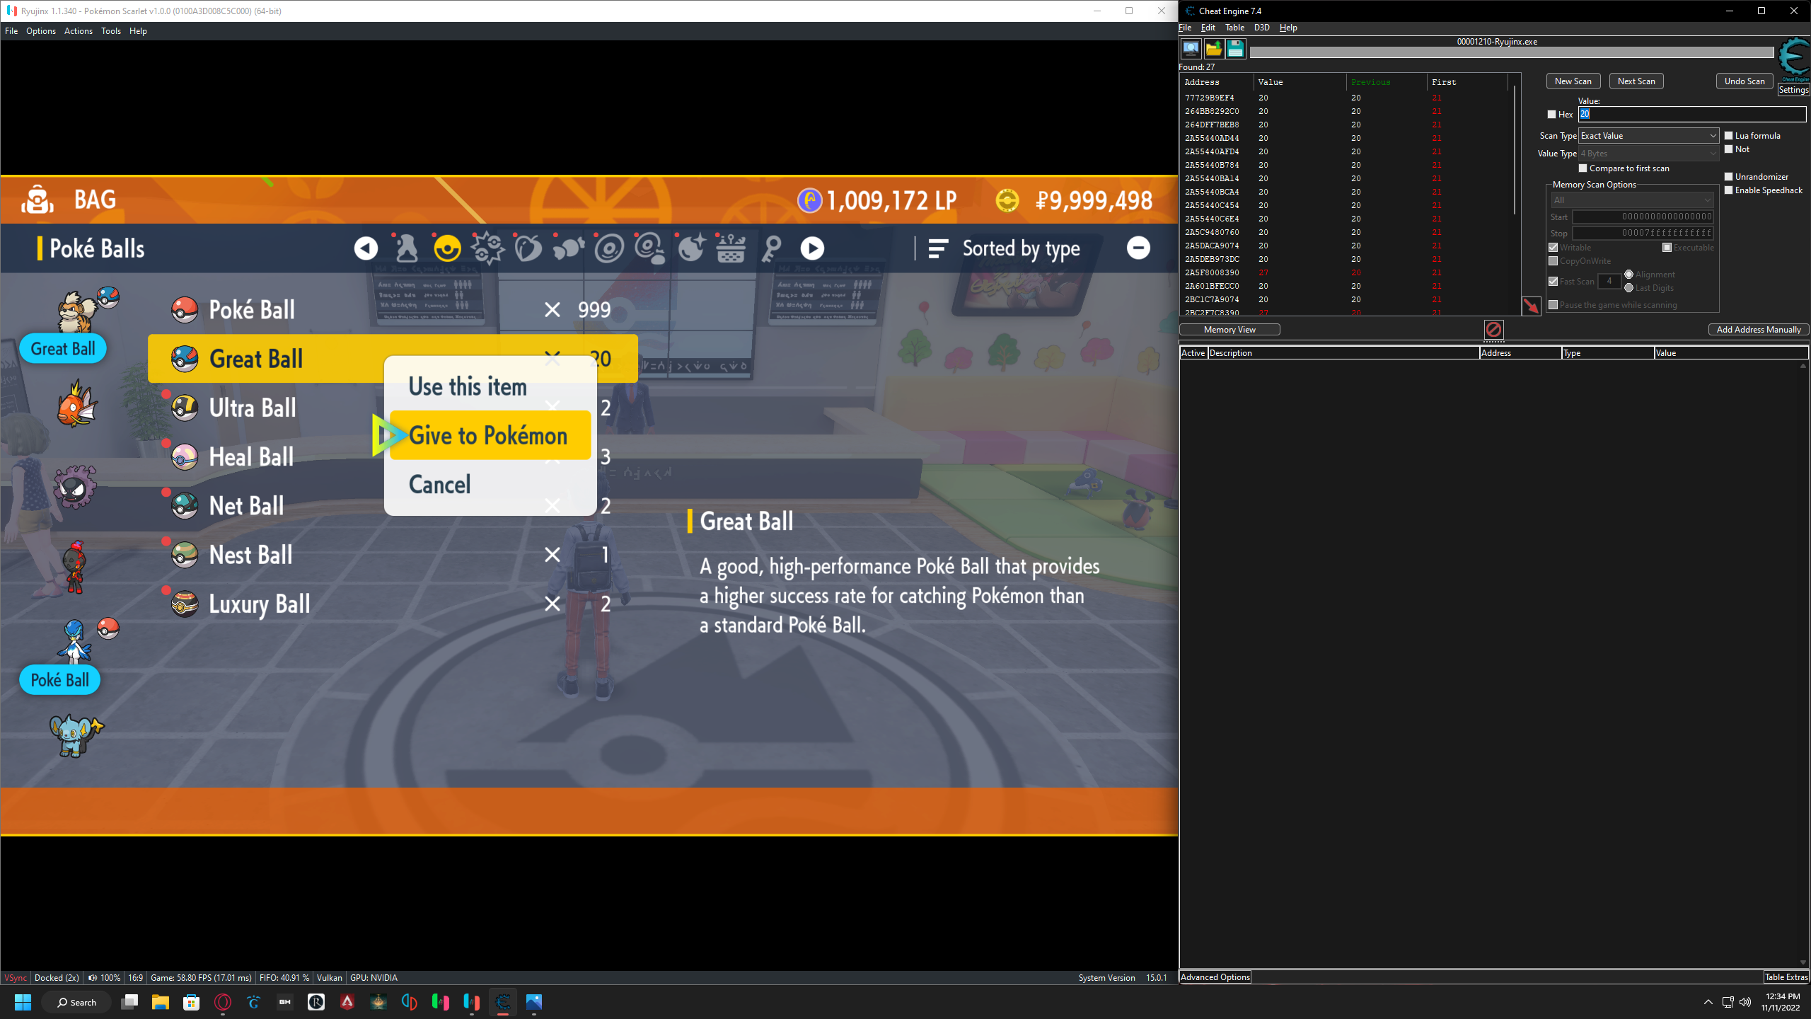Click Add Address Manually

(x=1758, y=329)
